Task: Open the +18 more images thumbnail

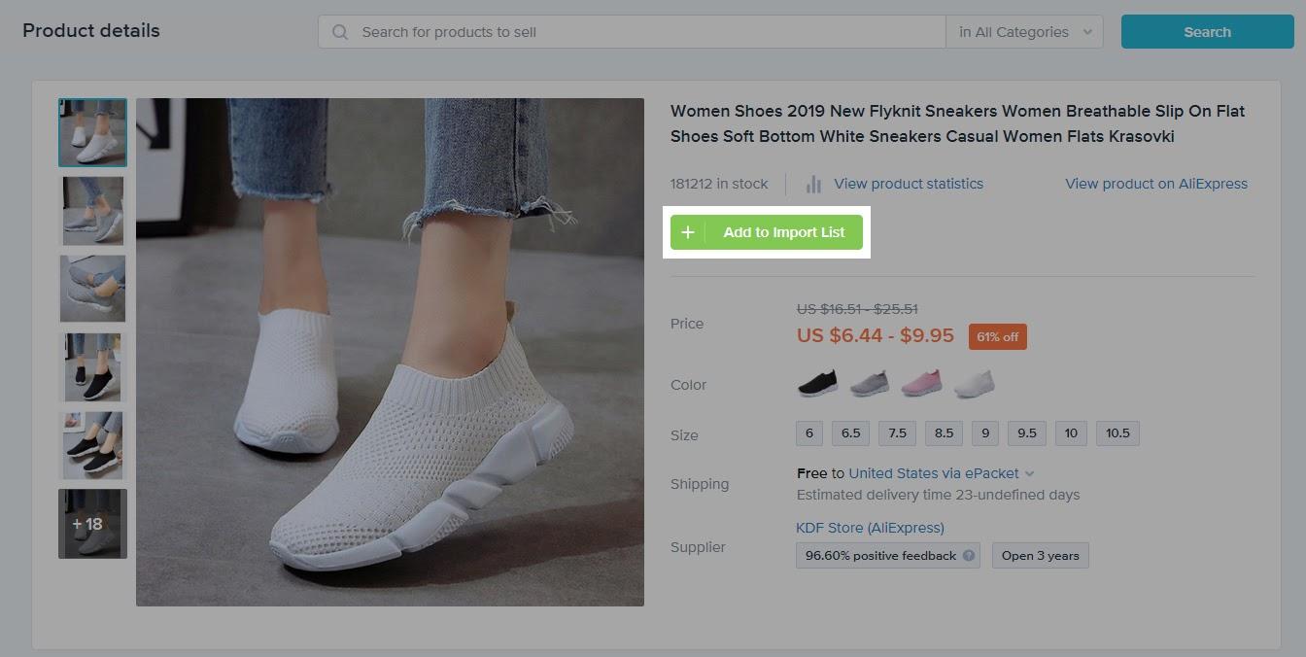Action: pyautogui.click(x=92, y=524)
